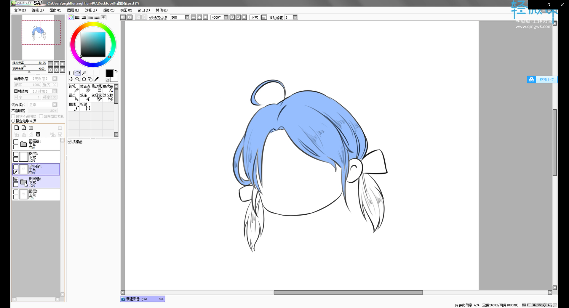Image resolution: width=569 pixels, height=308 pixels.
Task: Open the 混合模式 blend mode dropdown
Action: (55, 105)
